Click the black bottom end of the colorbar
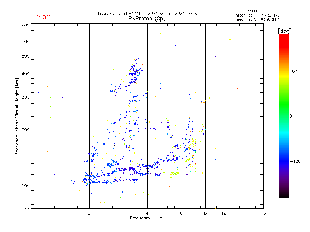This screenshot has width=310, height=232. [284, 194]
